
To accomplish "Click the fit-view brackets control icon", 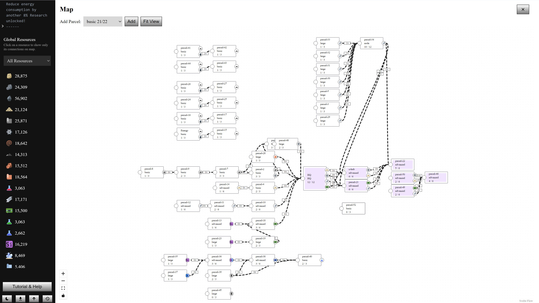I will [x=63, y=288].
